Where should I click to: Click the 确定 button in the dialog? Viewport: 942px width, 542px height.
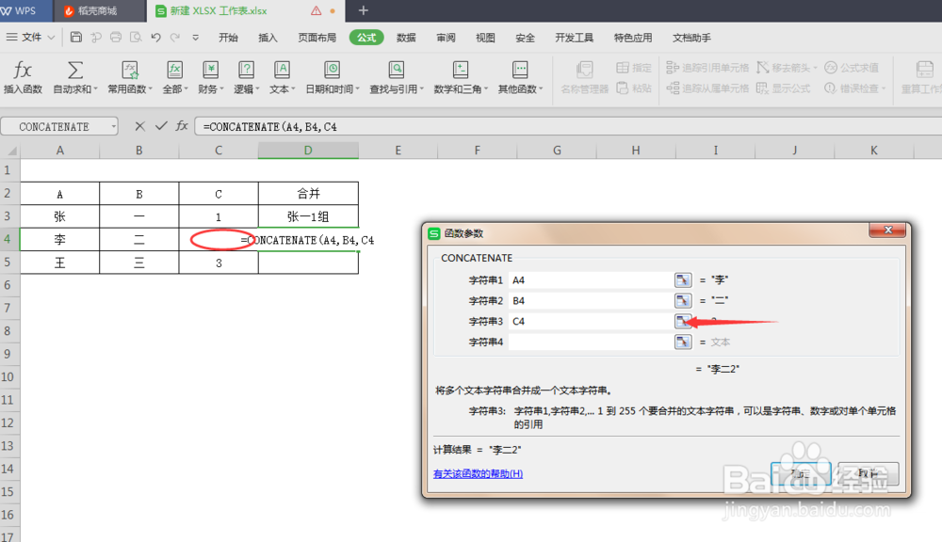click(800, 473)
